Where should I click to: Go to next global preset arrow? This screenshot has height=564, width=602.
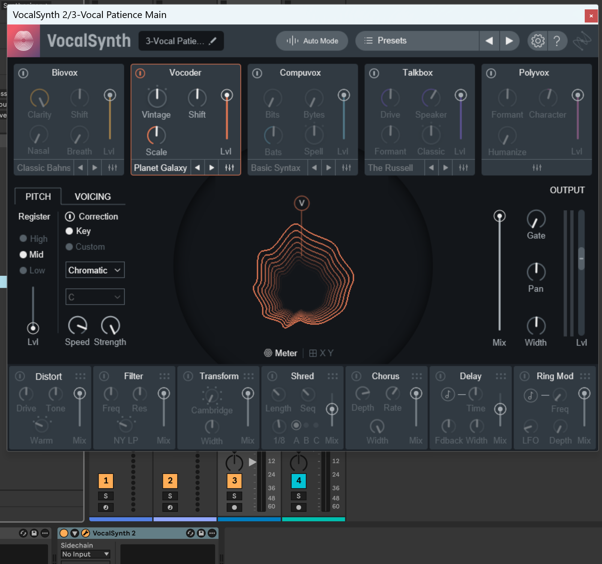(x=509, y=41)
